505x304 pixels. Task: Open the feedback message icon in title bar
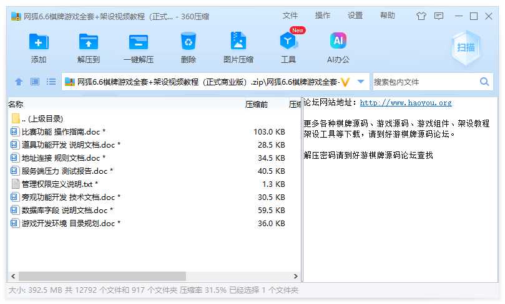[439, 16]
